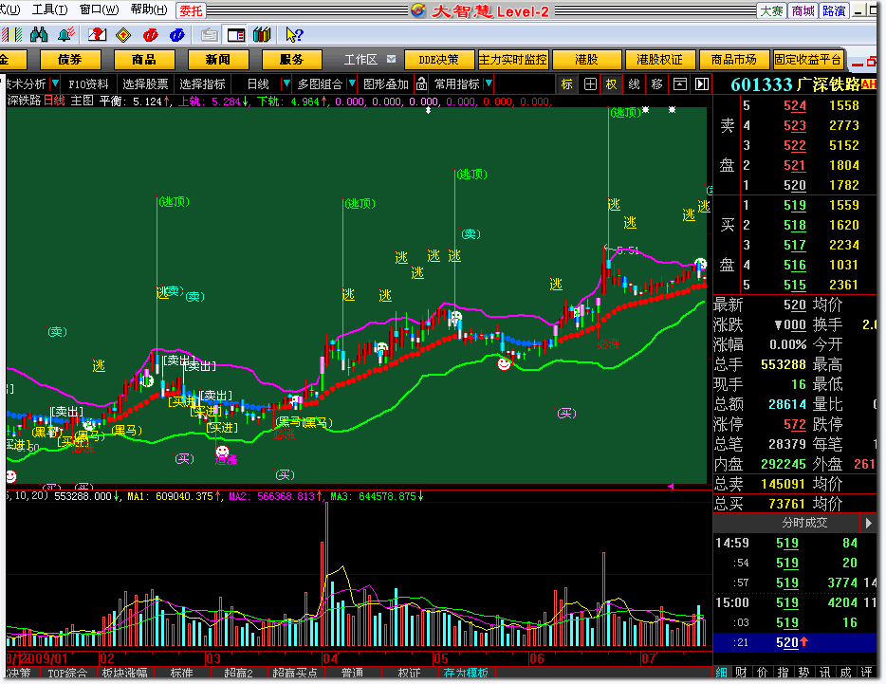The width and height of the screenshot is (886, 684).
Task: Expand the 分时成交 panel arrow
Action: pyautogui.click(x=869, y=523)
